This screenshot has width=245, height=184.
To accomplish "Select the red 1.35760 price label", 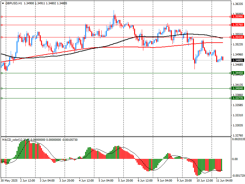I will pyautogui.click(x=238, y=25).
